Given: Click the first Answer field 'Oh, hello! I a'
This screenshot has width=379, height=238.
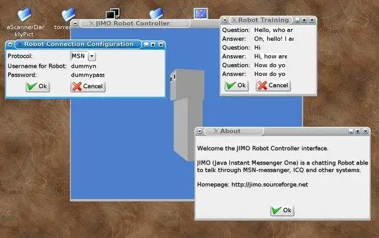Looking at the screenshot, I should pos(273,39).
